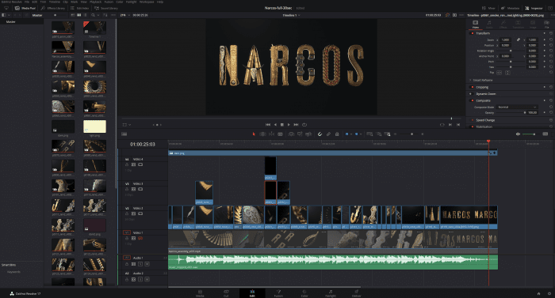Screen dimensions: 555x298
Task: Toggle the Position Lock padlock icon
Action: coord(337,134)
